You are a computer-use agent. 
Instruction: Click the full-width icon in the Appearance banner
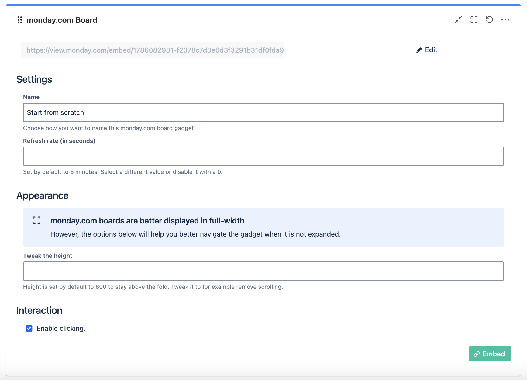[36, 221]
